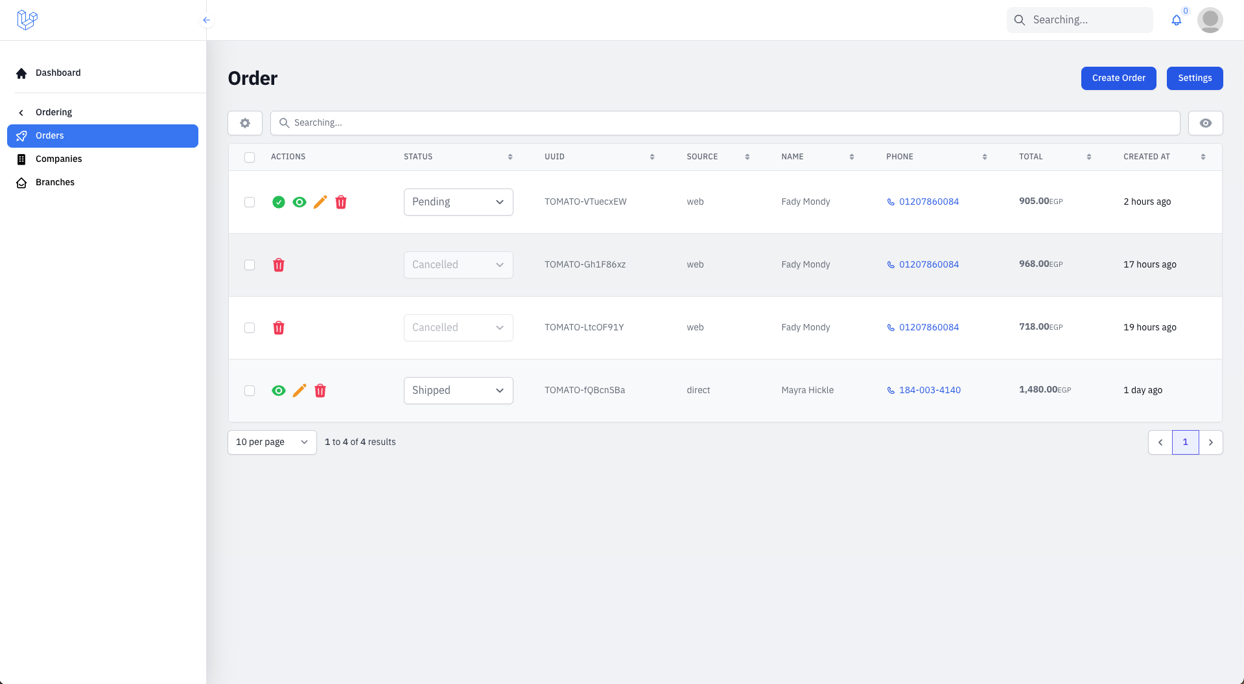Image resolution: width=1244 pixels, height=684 pixels.
Task: Select Orders in the sidebar
Action: click(x=102, y=136)
